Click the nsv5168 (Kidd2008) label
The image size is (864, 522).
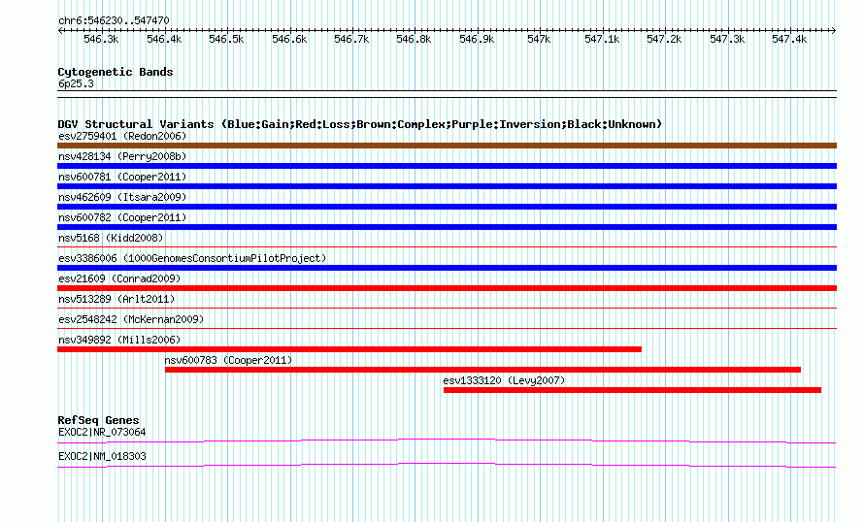click(111, 238)
